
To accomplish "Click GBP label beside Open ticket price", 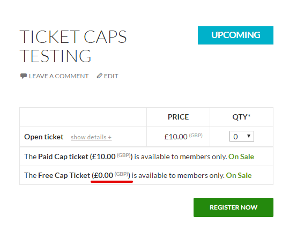I will pos(196,135).
